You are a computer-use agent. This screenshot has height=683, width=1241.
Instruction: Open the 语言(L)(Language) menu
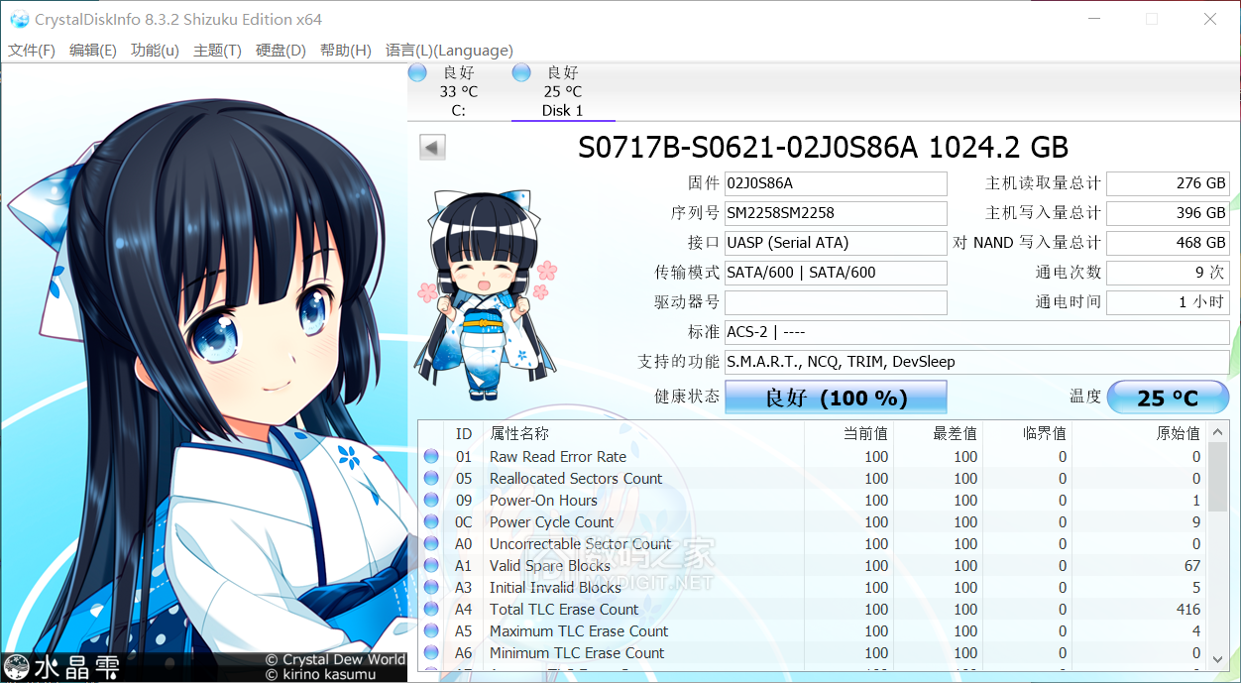click(x=449, y=51)
